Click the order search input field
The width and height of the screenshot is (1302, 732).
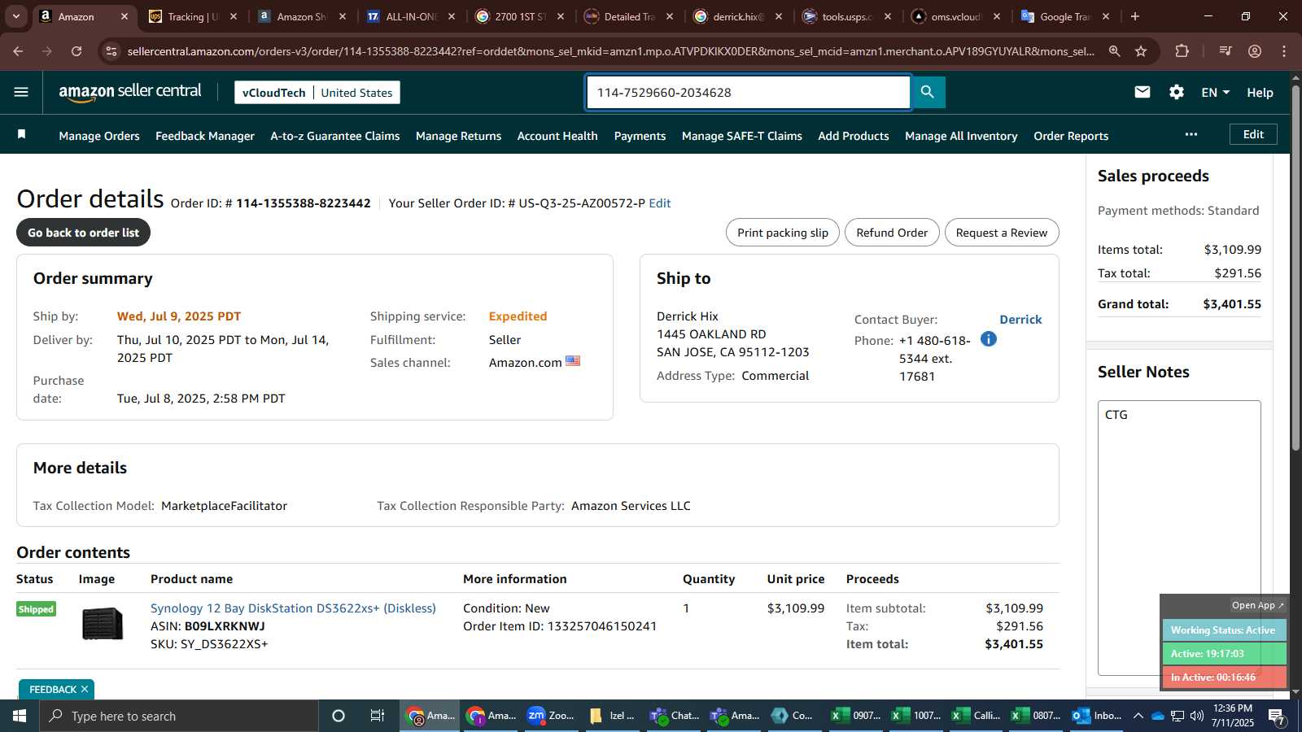(x=749, y=92)
